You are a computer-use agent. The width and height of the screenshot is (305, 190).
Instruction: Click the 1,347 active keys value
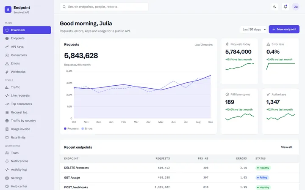pyautogui.click(x=273, y=102)
